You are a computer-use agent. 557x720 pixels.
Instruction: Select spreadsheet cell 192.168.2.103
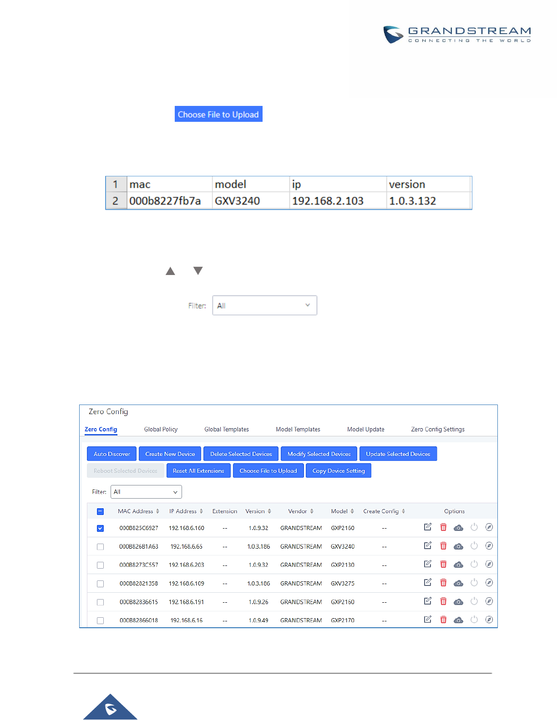(338, 200)
